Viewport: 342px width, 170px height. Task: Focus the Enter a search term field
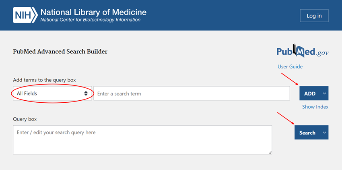click(x=192, y=93)
